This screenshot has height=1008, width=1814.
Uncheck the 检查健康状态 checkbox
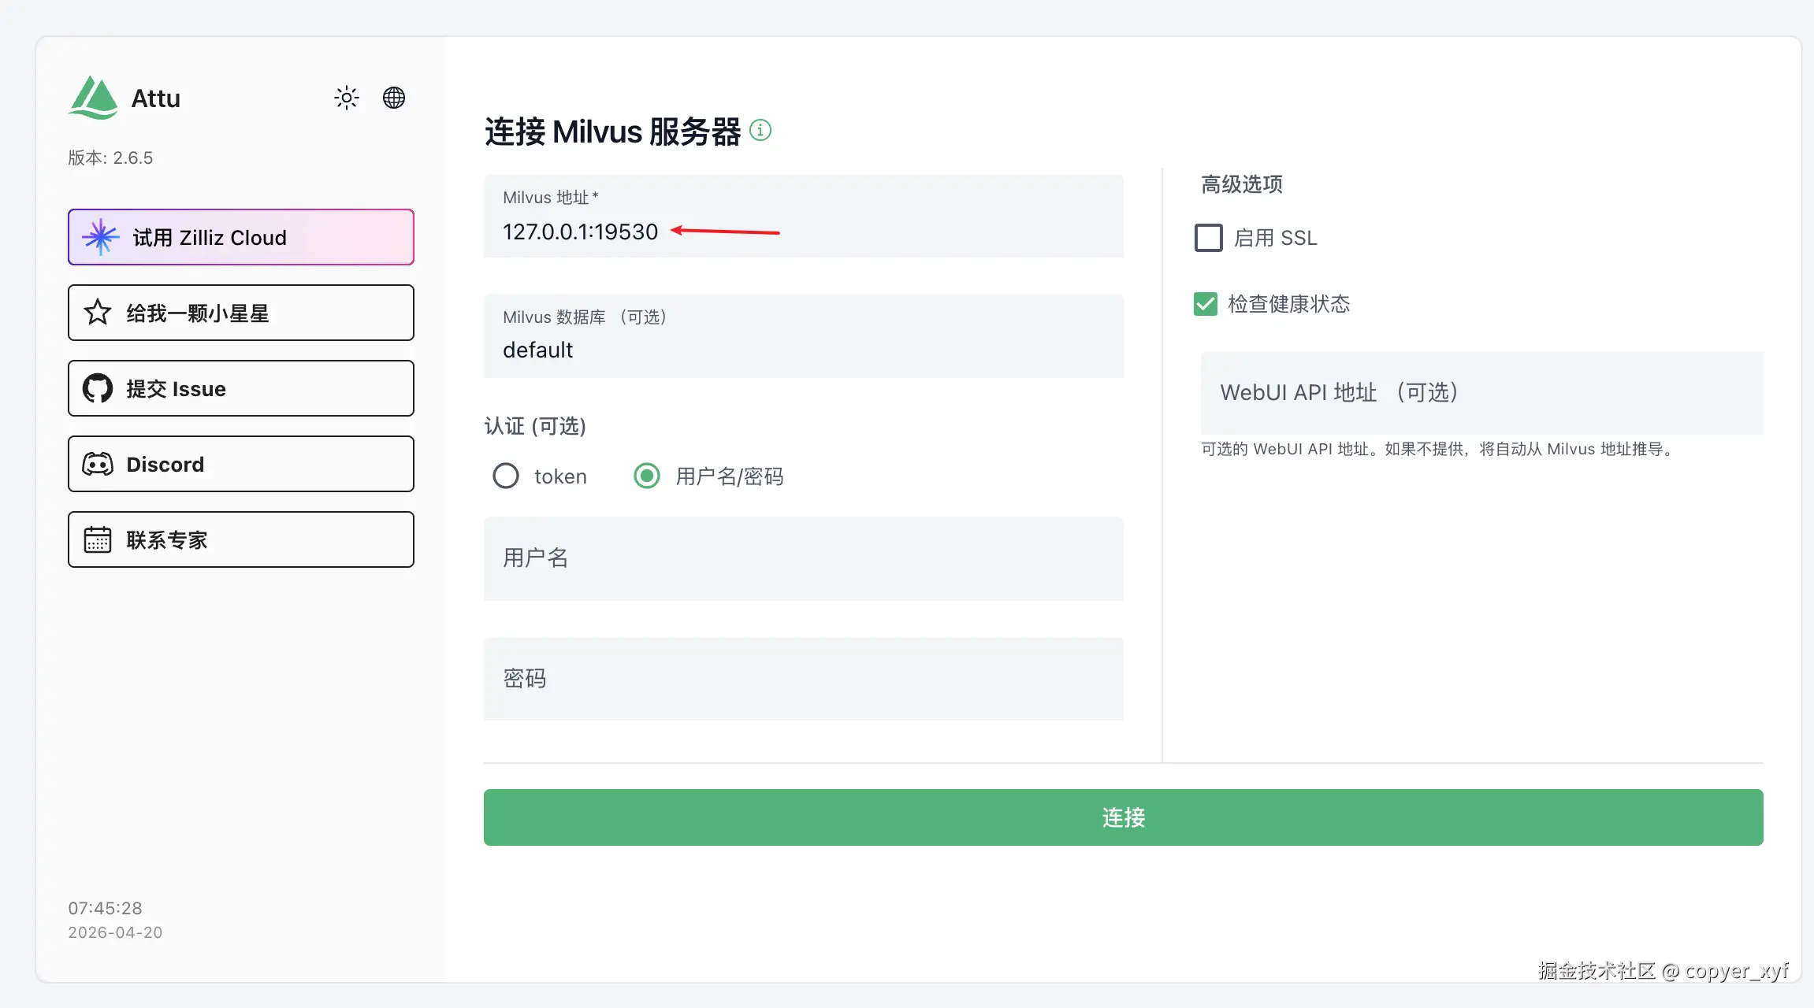[x=1206, y=304]
